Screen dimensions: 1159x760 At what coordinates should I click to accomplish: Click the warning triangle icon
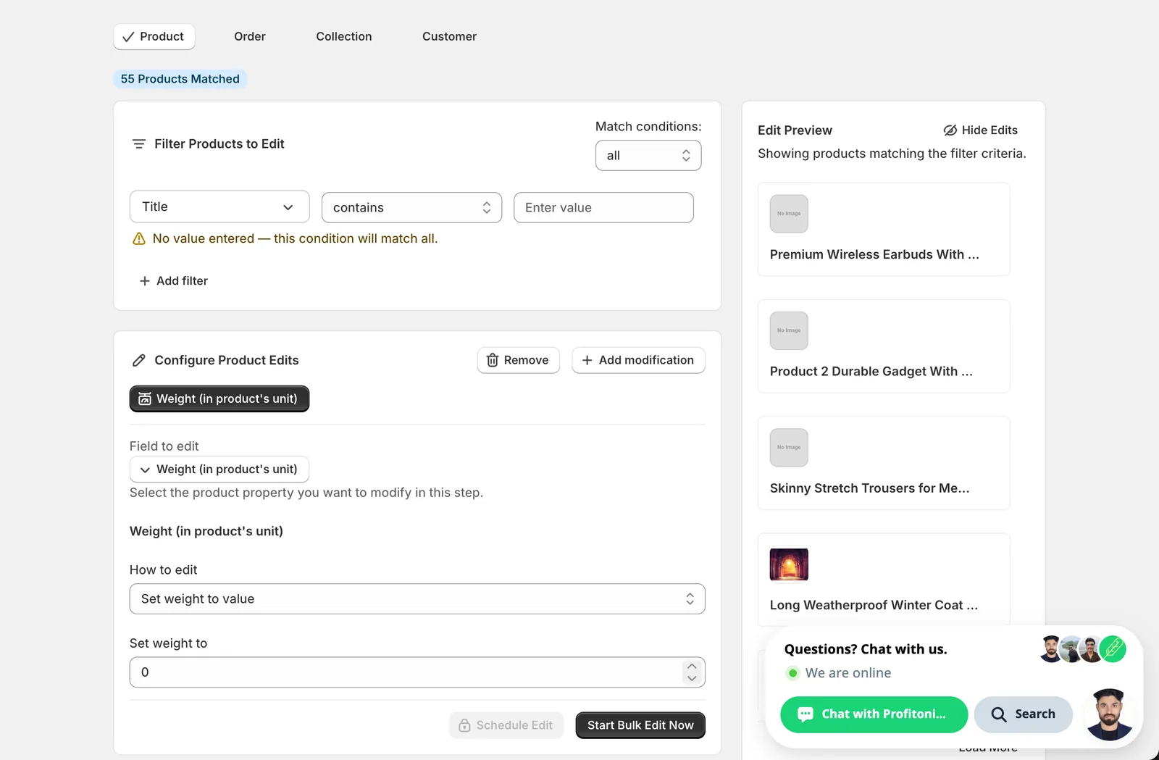[x=139, y=239]
